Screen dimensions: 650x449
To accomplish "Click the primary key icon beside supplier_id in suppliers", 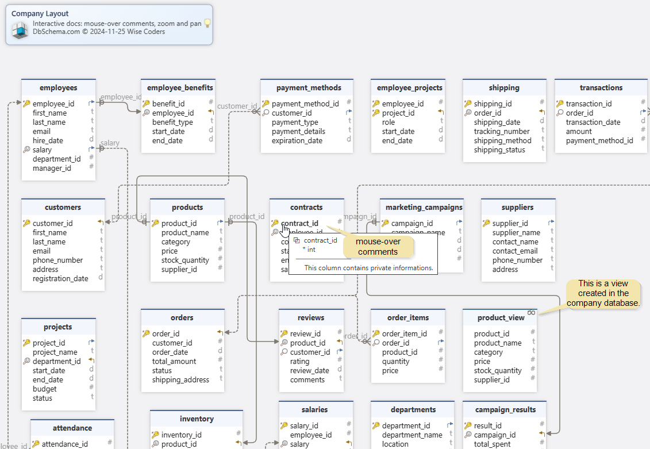I will tap(486, 224).
